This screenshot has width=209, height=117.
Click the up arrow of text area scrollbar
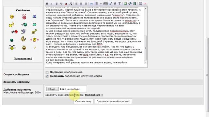pyautogui.click(x=146, y=8)
